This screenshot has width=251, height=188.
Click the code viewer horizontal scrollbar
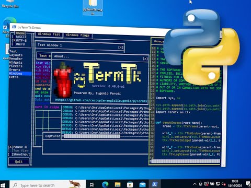tap(185, 161)
